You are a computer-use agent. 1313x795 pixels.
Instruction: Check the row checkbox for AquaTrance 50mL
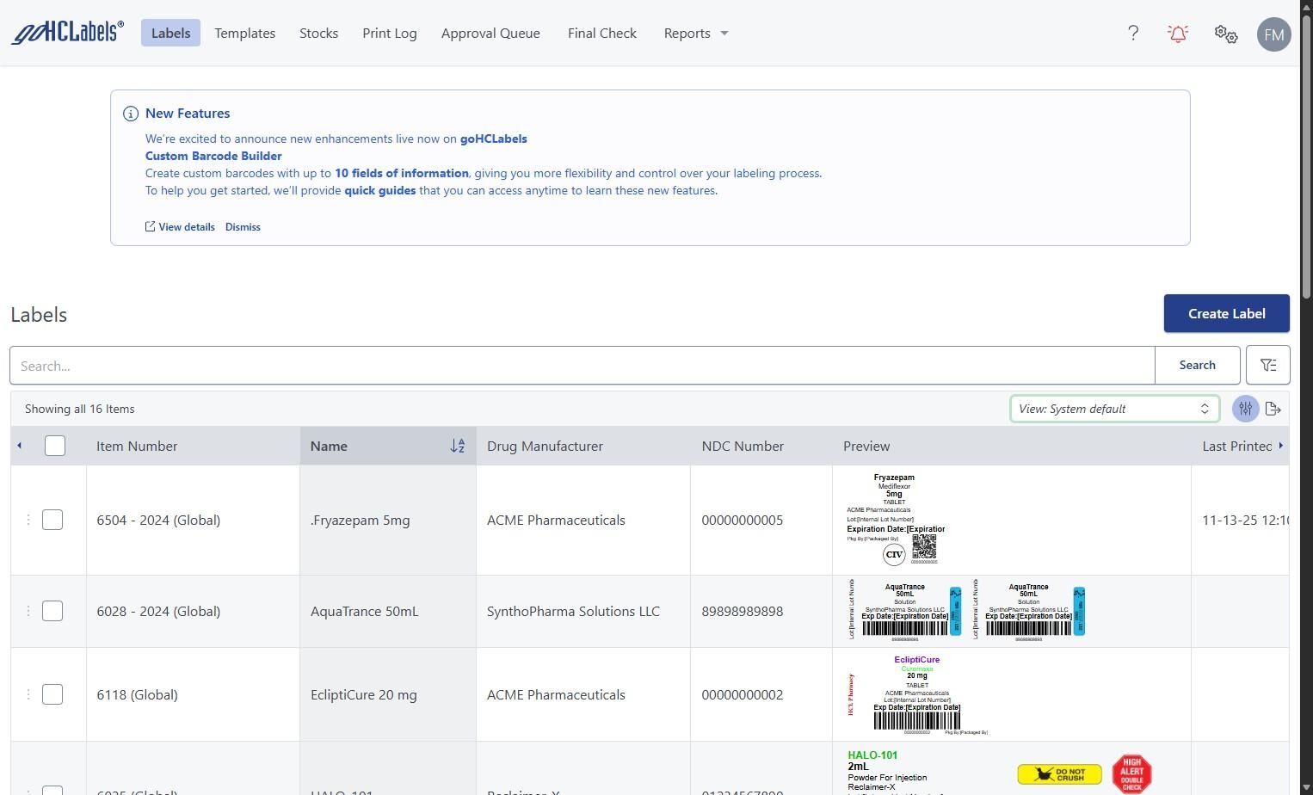[x=52, y=611]
